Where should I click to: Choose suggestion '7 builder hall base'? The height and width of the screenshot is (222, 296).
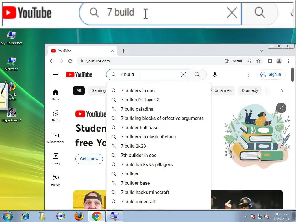[x=159, y=127]
